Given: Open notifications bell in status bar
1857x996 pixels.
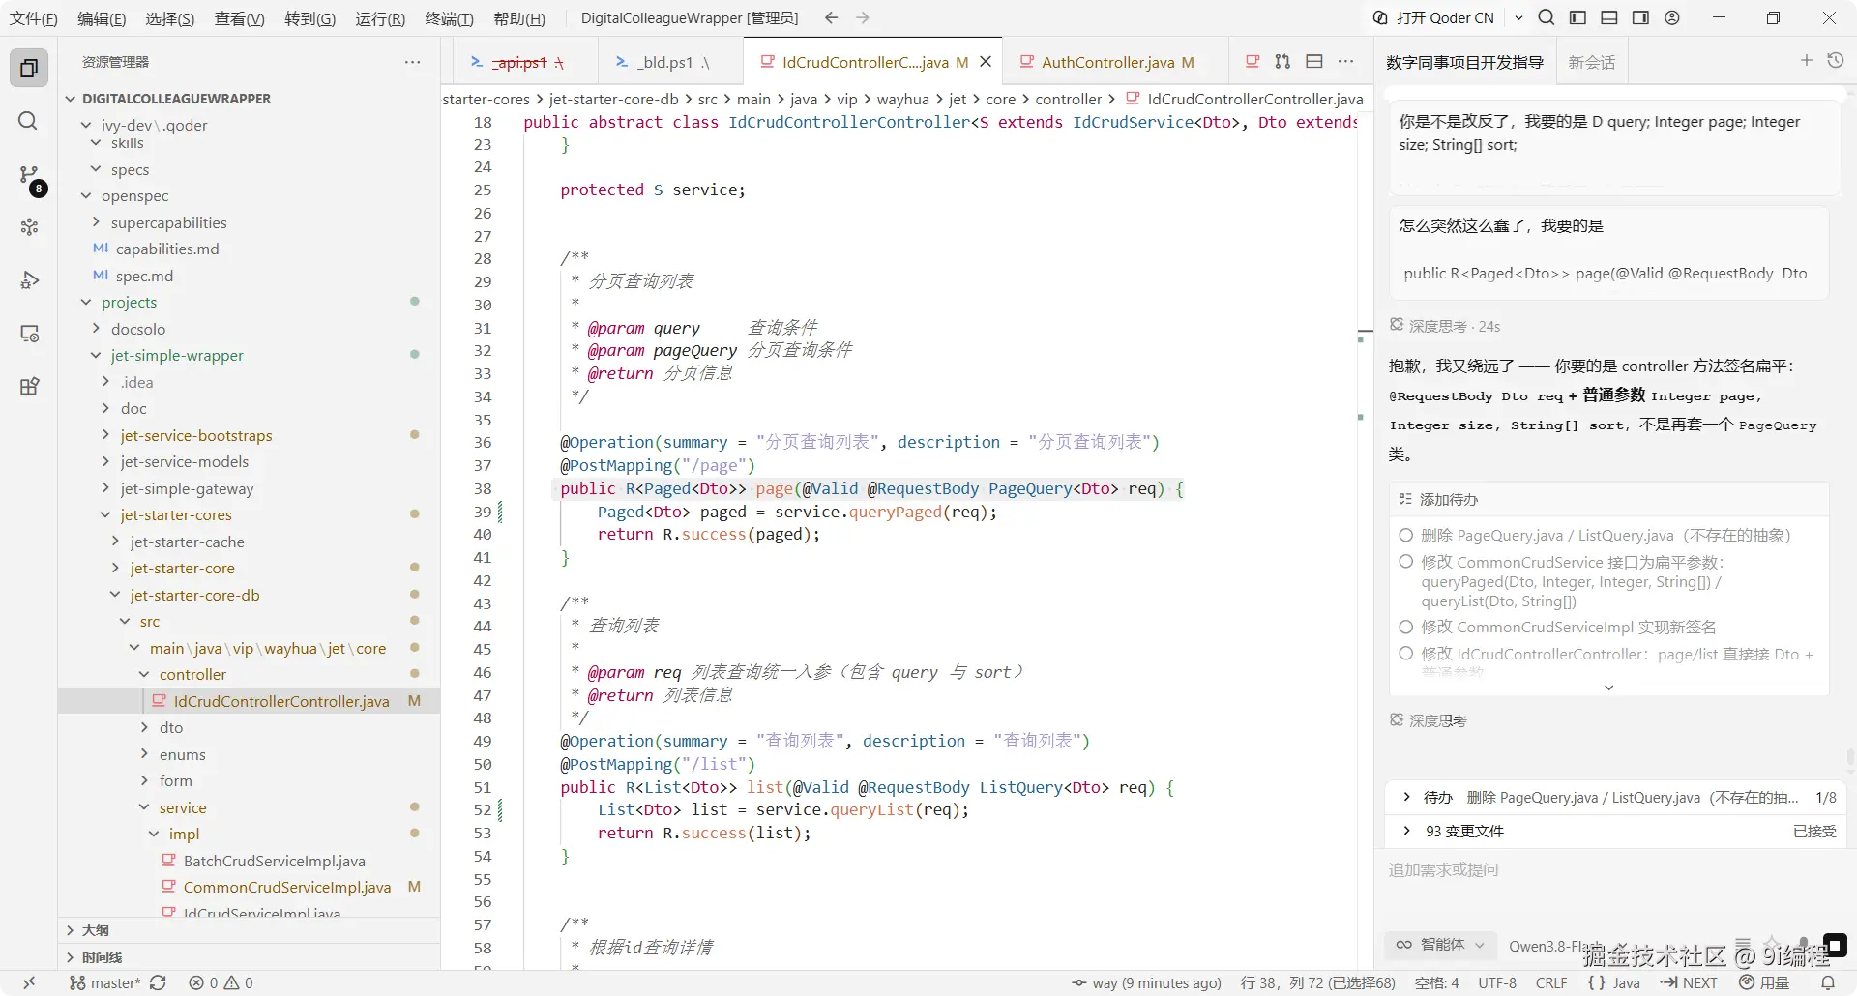Looking at the screenshot, I should pyautogui.click(x=1828, y=982).
